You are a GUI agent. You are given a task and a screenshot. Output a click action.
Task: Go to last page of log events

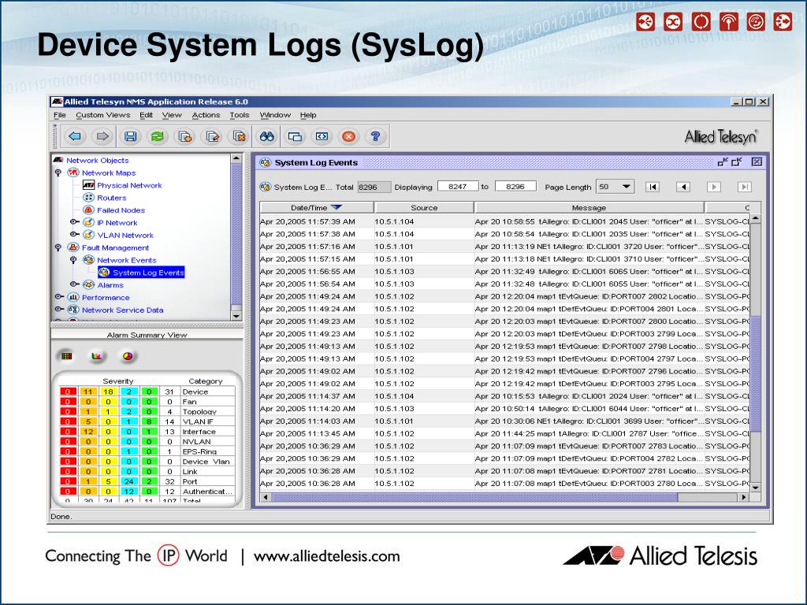click(744, 187)
